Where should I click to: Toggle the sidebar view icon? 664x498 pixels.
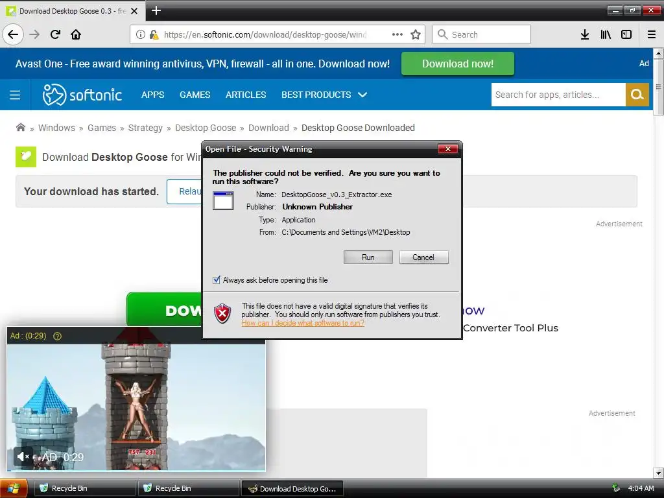[626, 34]
